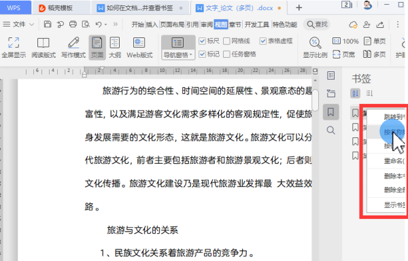Image resolution: width=408 pixels, height=261 pixels.
Task: Uncheck the ruler (标尺) checkbox
Action: coord(202,41)
